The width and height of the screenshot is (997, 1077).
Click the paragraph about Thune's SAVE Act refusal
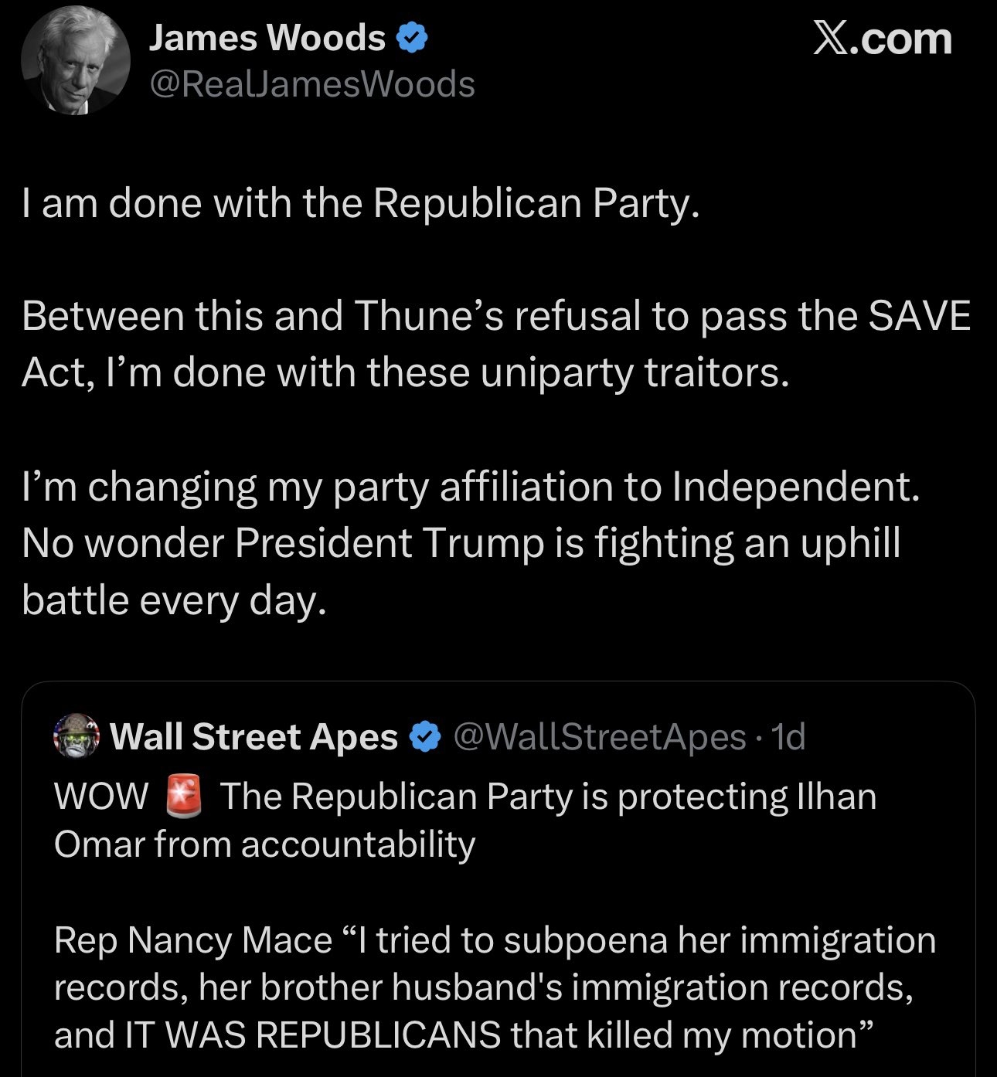tap(495, 344)
